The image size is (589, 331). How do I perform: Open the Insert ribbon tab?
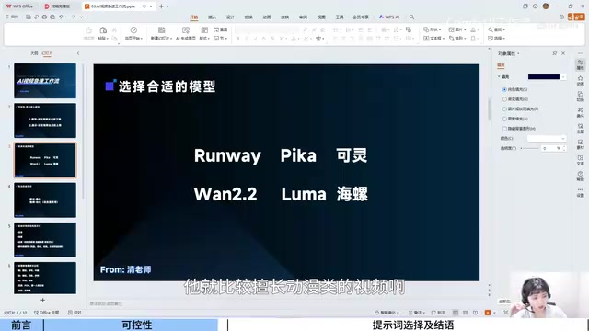pos(212,17)
